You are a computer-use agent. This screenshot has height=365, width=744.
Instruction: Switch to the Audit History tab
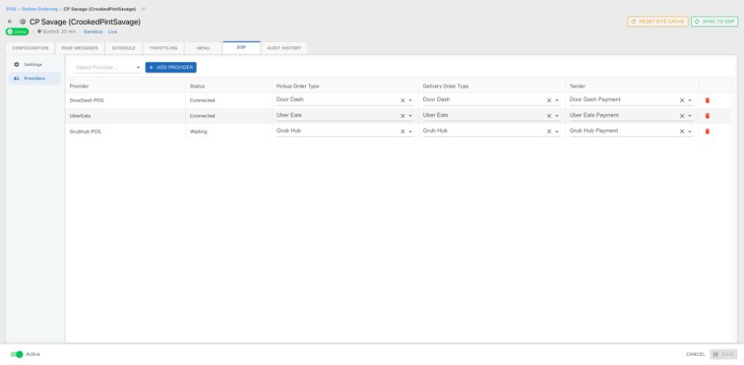[x=284, y=48]
